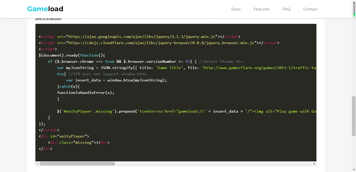Click the '$.browser.versionNumber' expression
356x172 pixels.
[x=150, y=61]
